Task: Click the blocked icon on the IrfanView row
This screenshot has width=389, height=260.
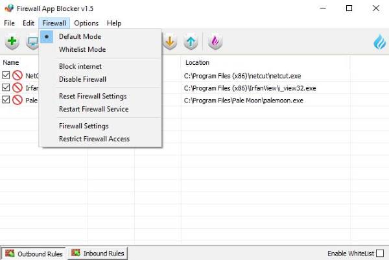Action: pyautogui.click(x=18, y=88)
